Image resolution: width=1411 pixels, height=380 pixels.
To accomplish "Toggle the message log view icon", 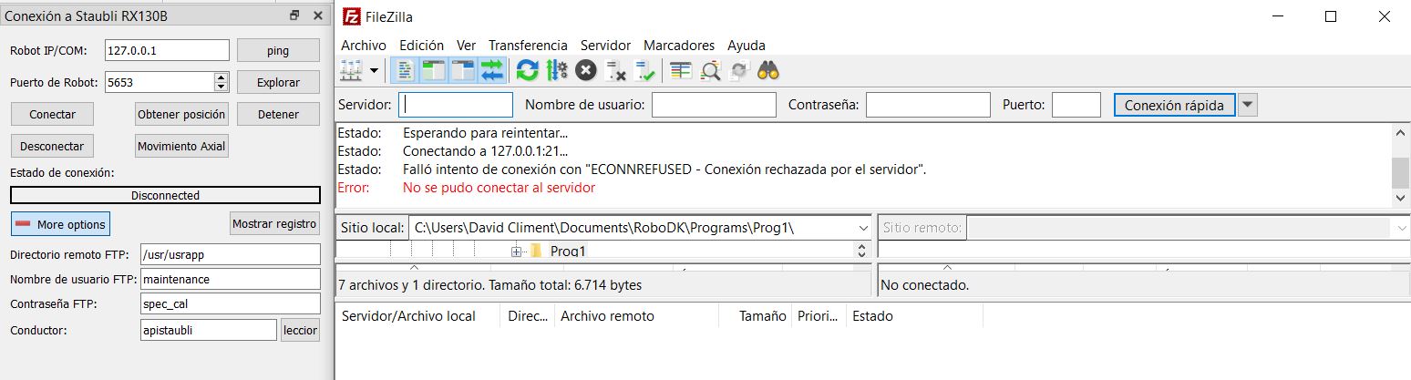I will [406, 70].
